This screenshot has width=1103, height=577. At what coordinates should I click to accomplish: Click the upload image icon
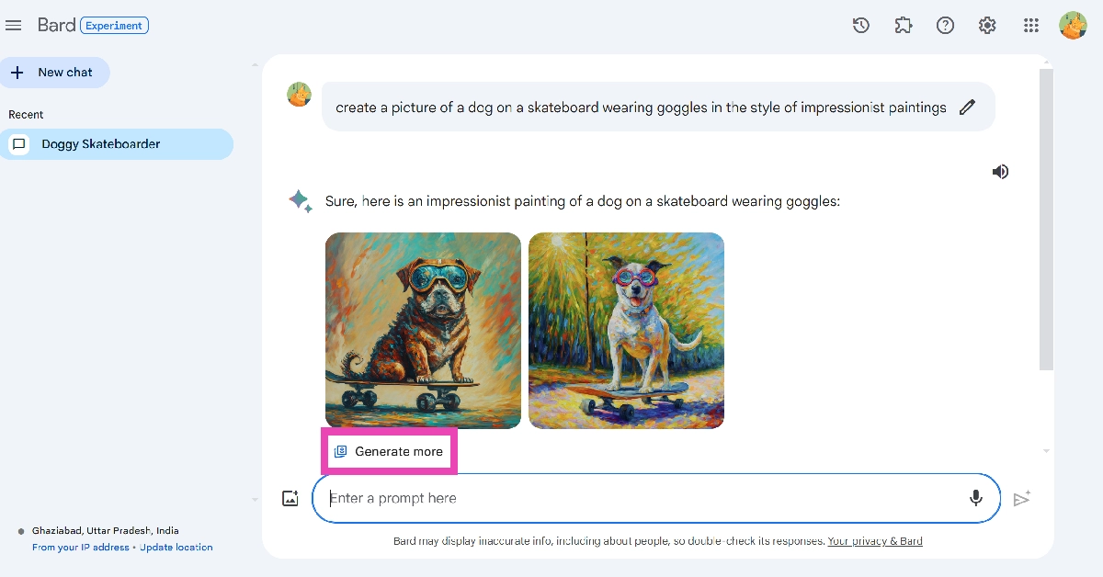tap(290, 499)
